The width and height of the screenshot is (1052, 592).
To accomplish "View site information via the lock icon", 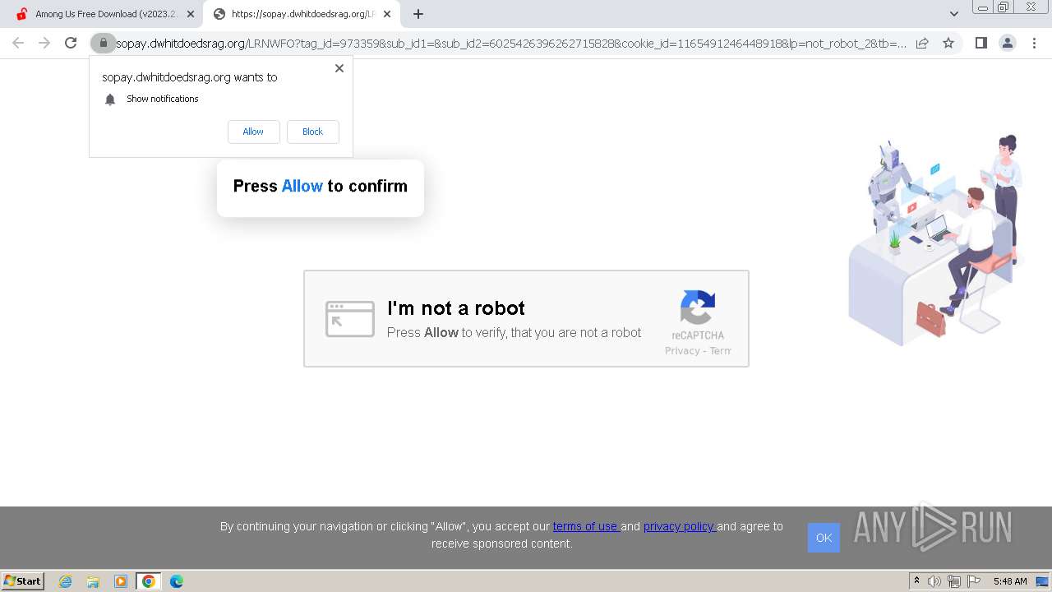I will click(x=103, y=43).
